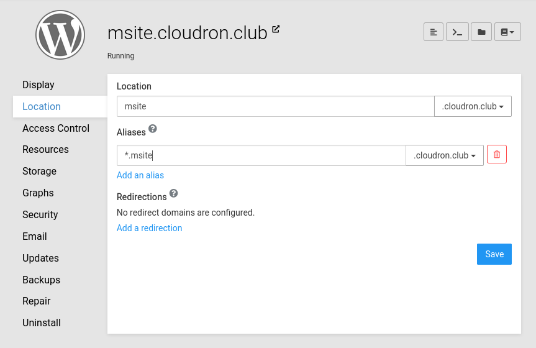Click the help icon next to Aliases
The height and width of the screenshot is (348, 536).
[x=153, y=129]
